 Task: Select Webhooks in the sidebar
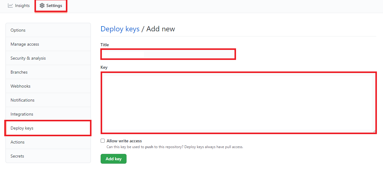point(48,86)
